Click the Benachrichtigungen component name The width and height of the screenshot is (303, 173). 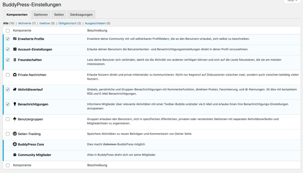[33, 104]
